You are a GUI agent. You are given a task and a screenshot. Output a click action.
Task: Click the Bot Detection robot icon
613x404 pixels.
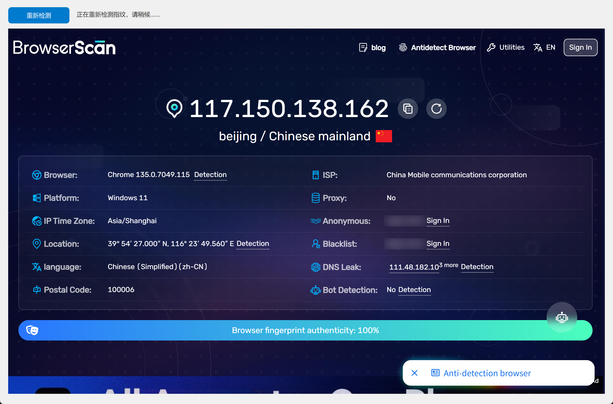pos(315,290)
